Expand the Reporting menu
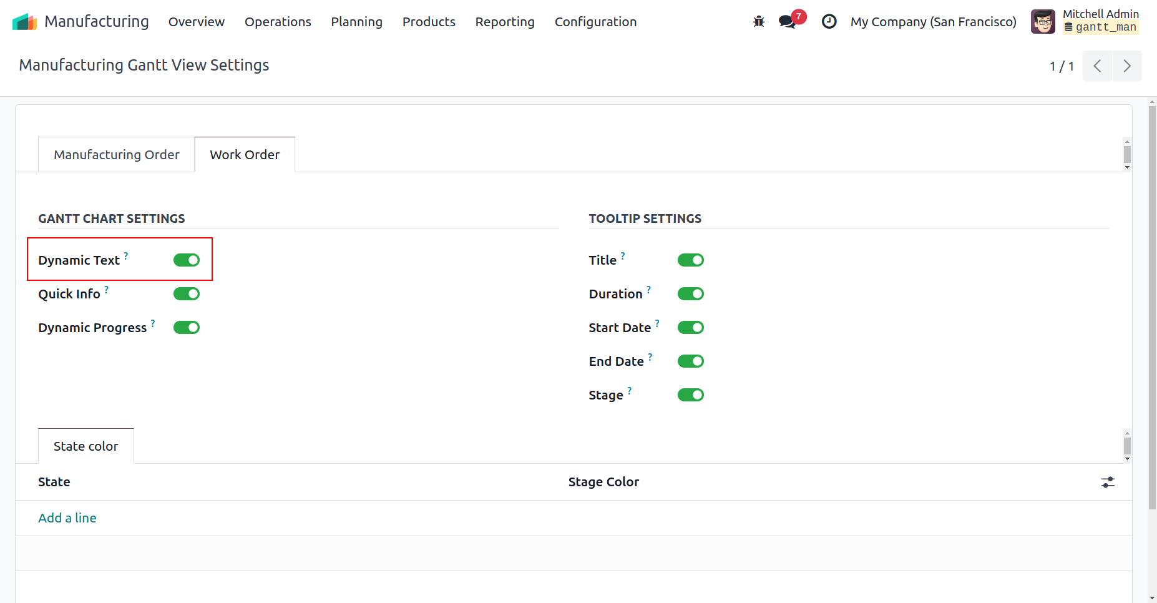The image size is (1157, 603). [504, 22]
